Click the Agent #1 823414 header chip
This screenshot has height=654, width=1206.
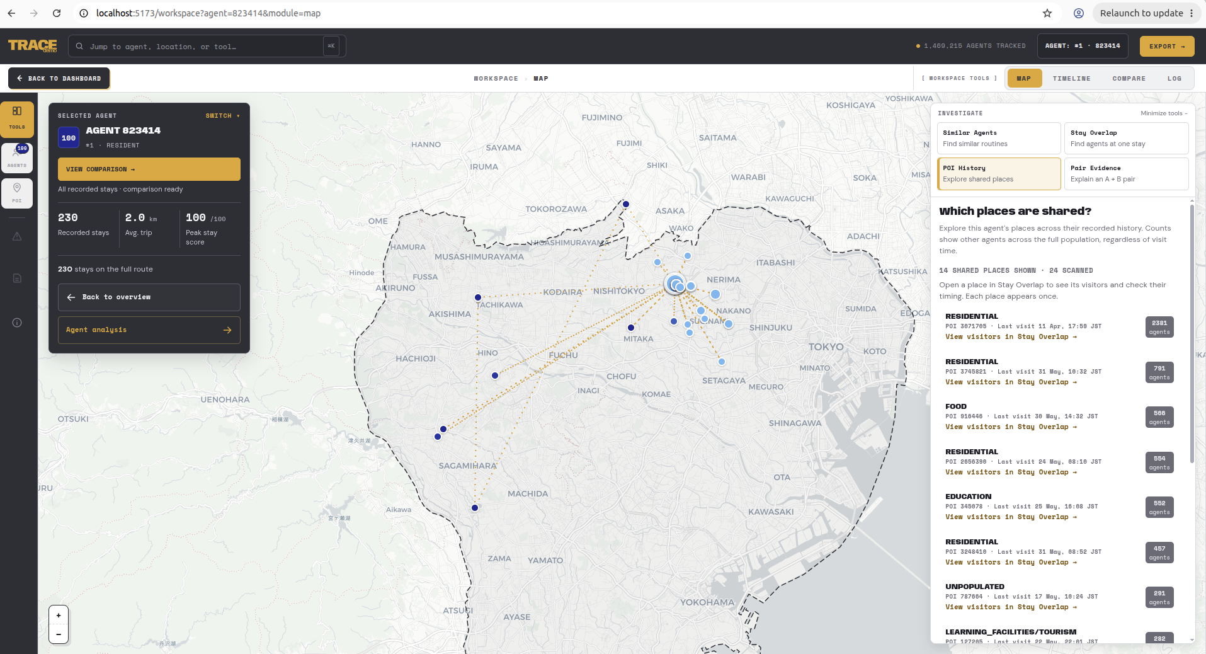[1082, 46]
